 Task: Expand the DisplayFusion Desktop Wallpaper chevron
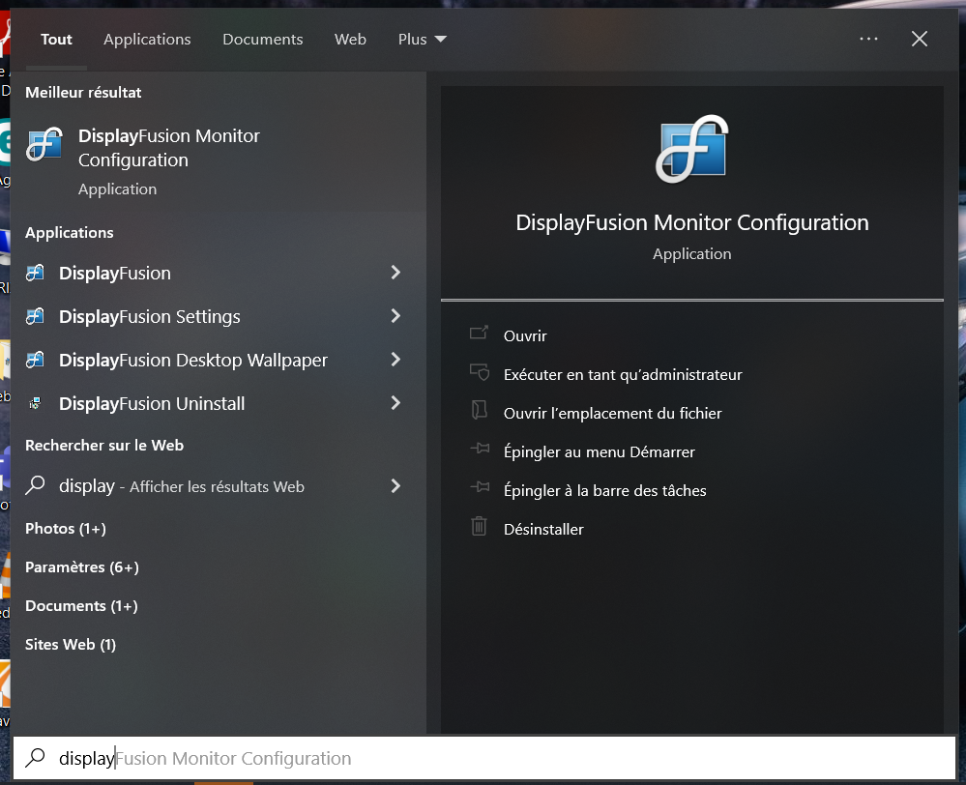pyautogui.click(x=395, y=360)
